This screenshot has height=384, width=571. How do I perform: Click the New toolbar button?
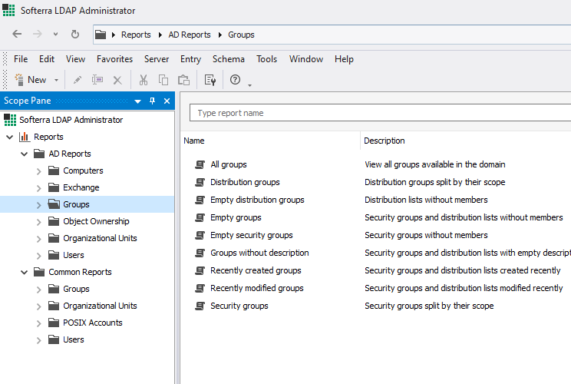tap(31, 79)
